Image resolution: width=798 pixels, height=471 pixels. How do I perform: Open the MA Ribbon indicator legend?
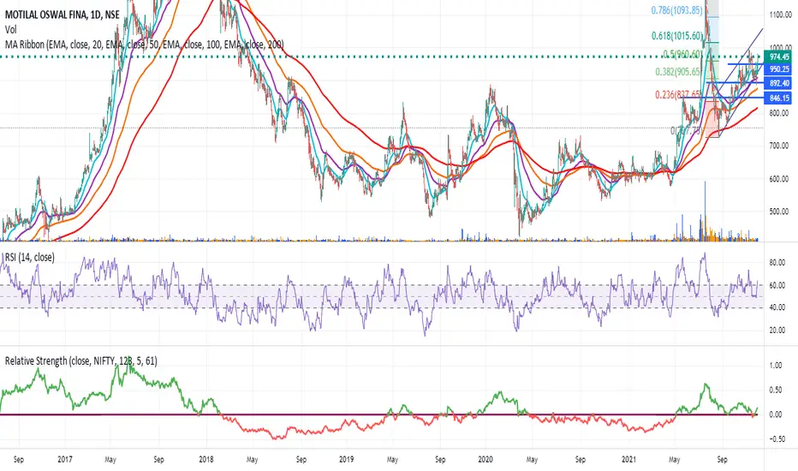(x=144, y=45)
